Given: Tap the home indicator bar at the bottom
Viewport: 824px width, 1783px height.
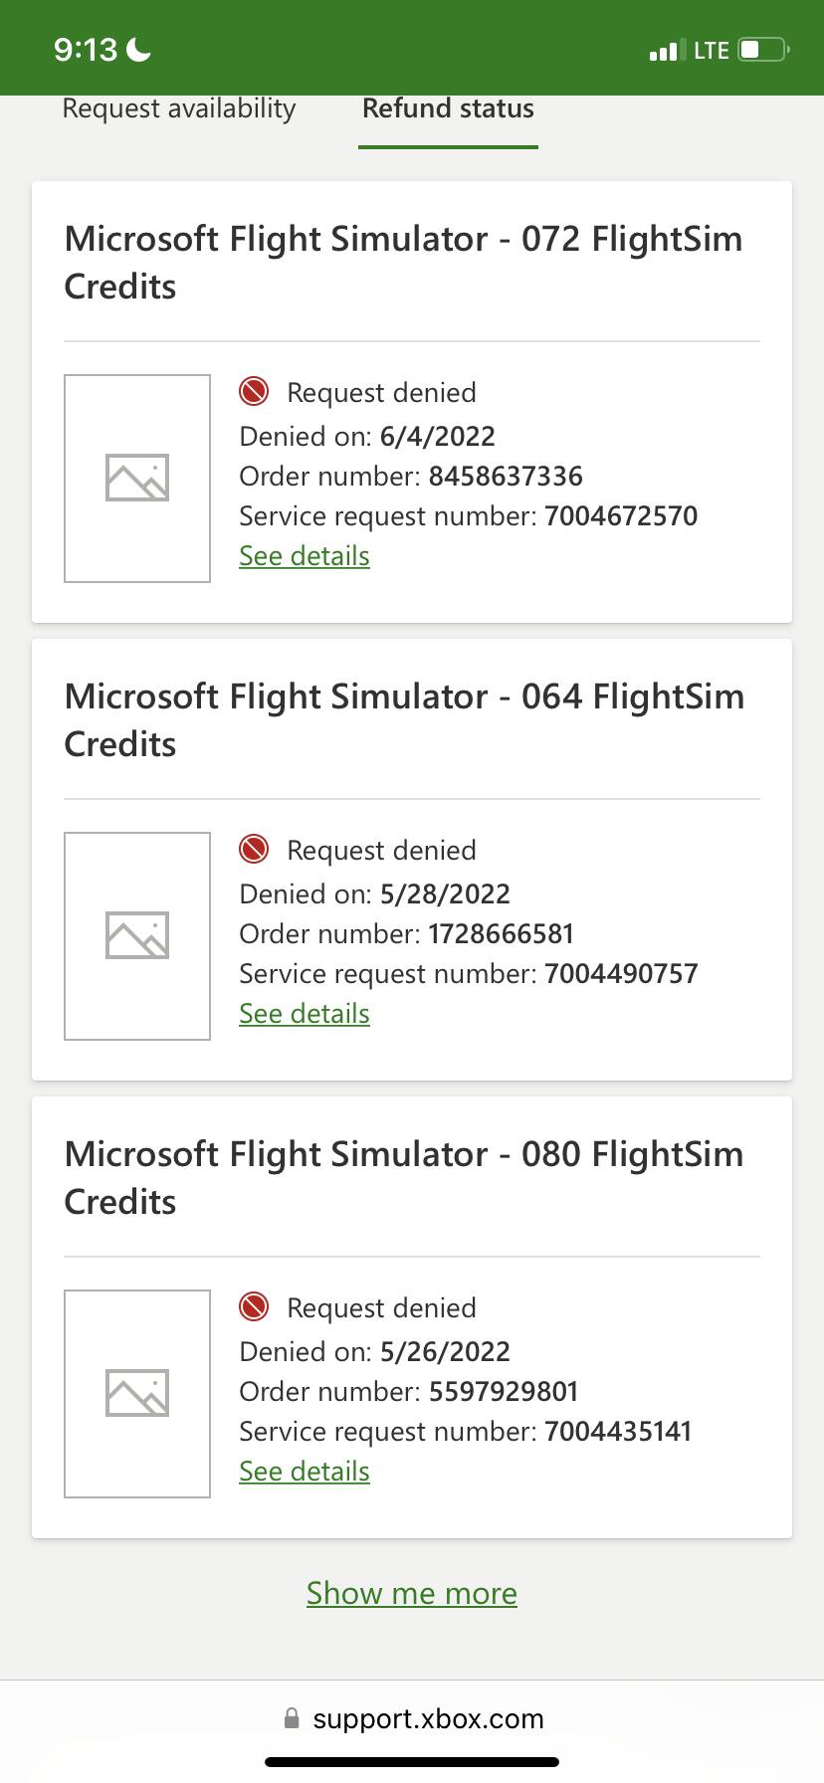Looking at the screenshot, I should (412, 1762).
